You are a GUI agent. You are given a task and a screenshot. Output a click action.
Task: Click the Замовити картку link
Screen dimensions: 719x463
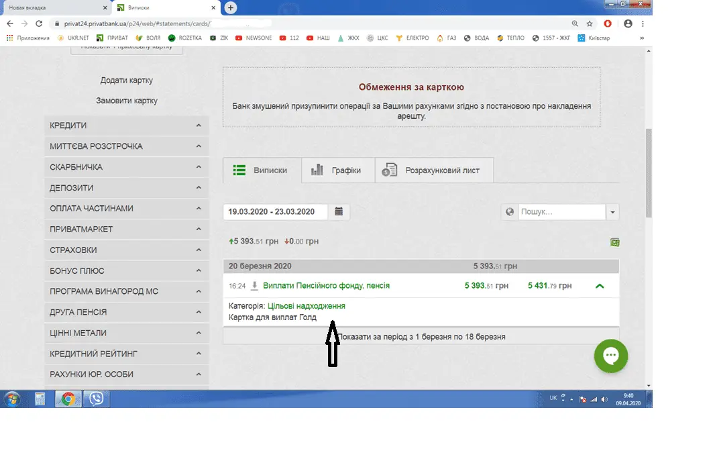127,101
